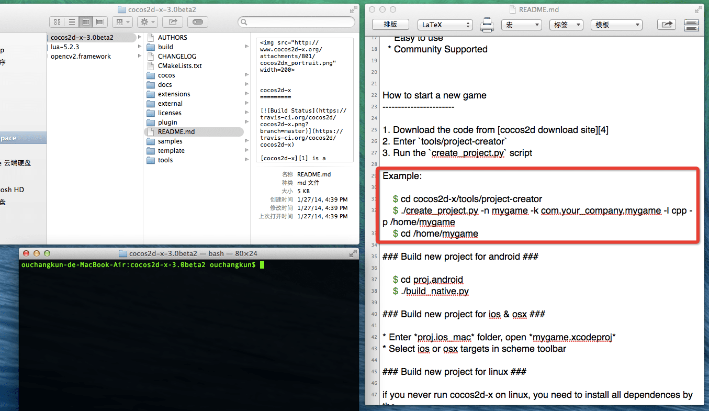Click the Finder search field
The height and width of the screenshot is (411, 709).
[x=297, y=22]
